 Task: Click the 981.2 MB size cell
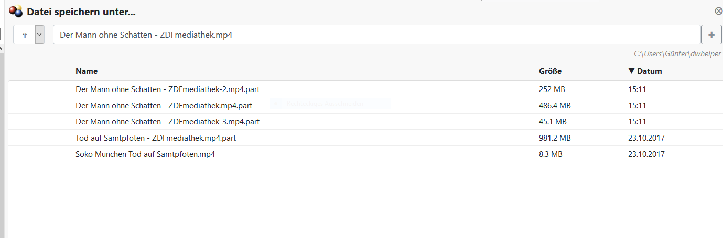click(555, 138)
